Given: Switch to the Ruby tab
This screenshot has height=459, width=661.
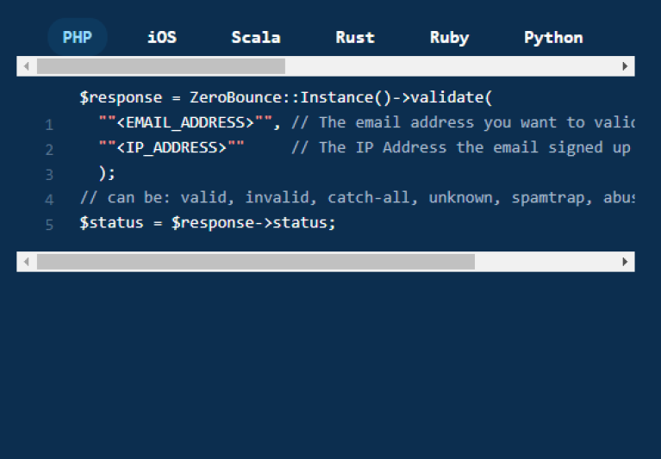Looking at the screenshot, I should click(449, 38).
